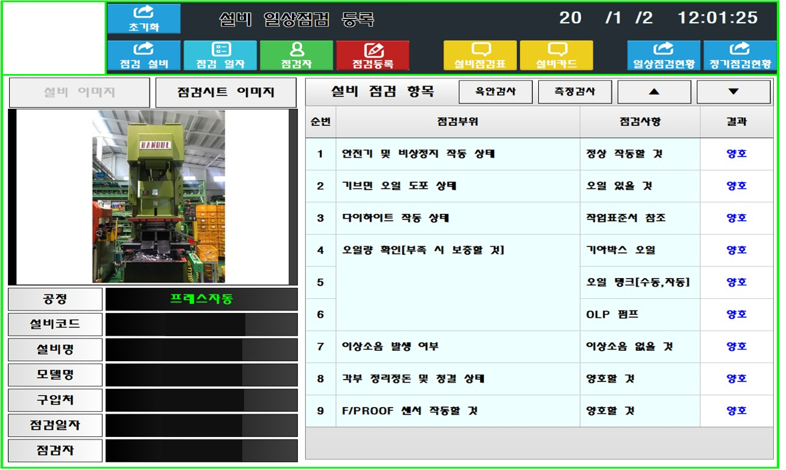Select the 점검 설비 equipment icon
This screenshot has width=786, height=470.
click(x=144, y=55)
